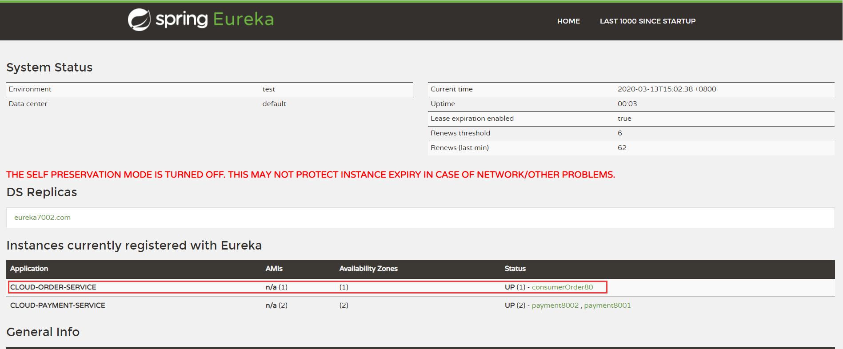Viewport: 843px width, 349px height.
Task: Open LAST 1000 SINCE STARTUP page
Action: (647, 21)
